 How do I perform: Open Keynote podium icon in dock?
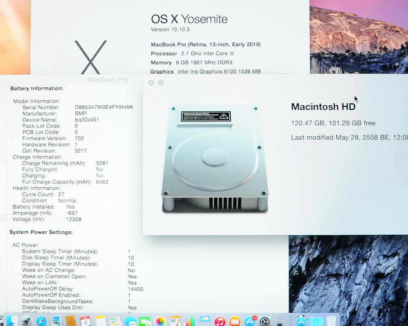[205, 321]
